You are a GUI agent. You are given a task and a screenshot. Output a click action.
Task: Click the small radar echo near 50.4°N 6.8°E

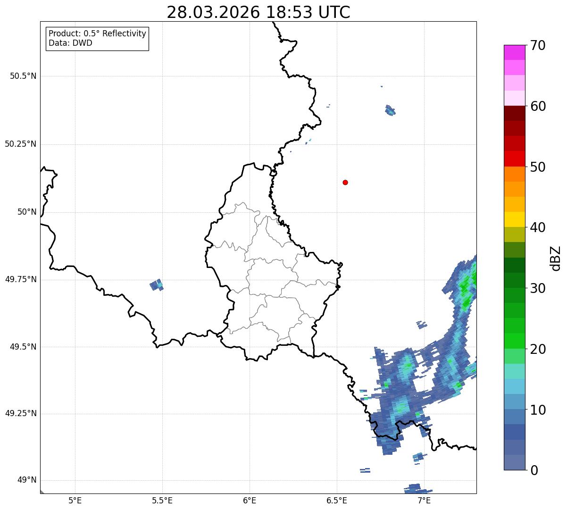(x=390, y=110)
